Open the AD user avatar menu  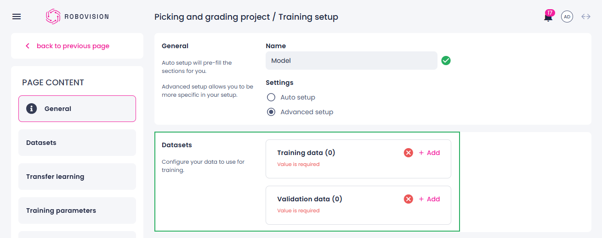click(x=567, y=17)
